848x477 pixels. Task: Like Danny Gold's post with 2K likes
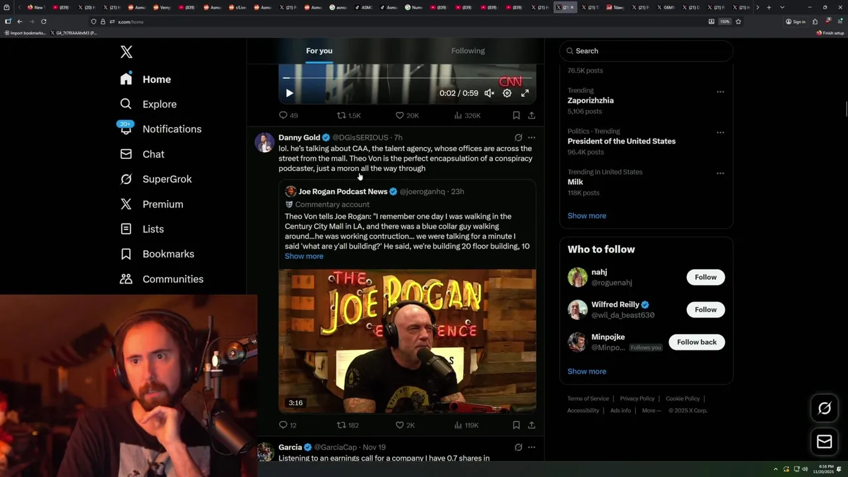click(405, 425)
